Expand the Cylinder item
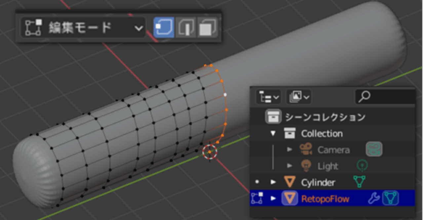 pyautogui.click(x=273, y=182)
